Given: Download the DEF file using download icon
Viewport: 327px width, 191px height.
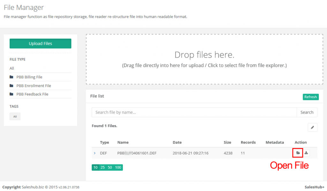Looking at the screenshot, I should point(306,153).
